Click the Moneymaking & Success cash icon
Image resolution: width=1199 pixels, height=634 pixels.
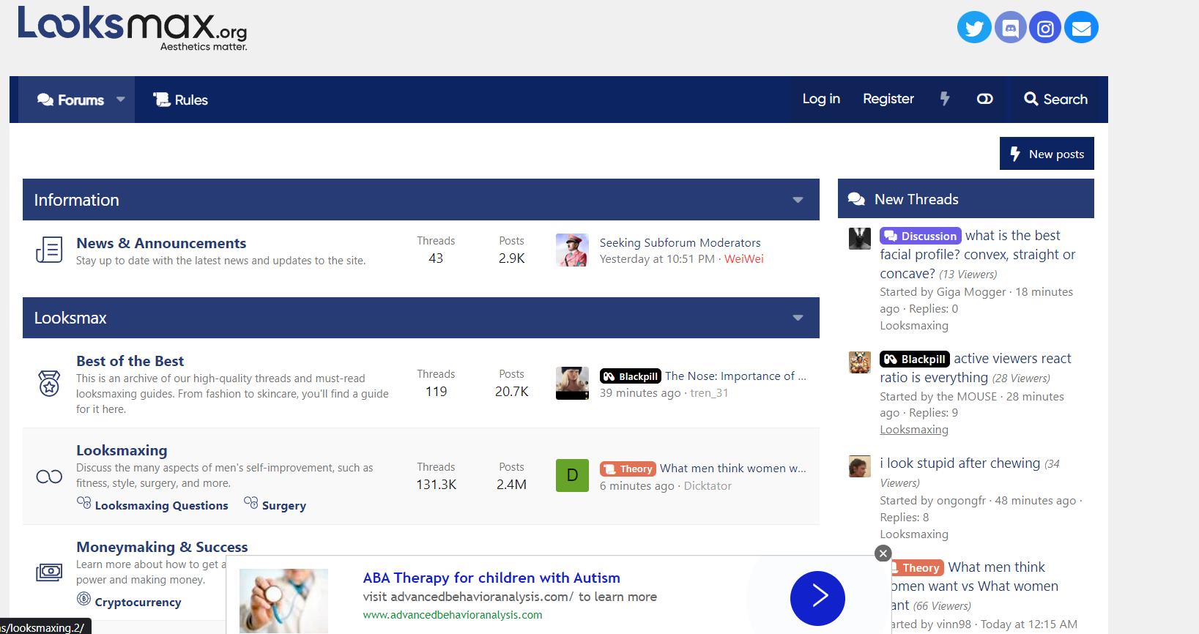tap(49, 572)
